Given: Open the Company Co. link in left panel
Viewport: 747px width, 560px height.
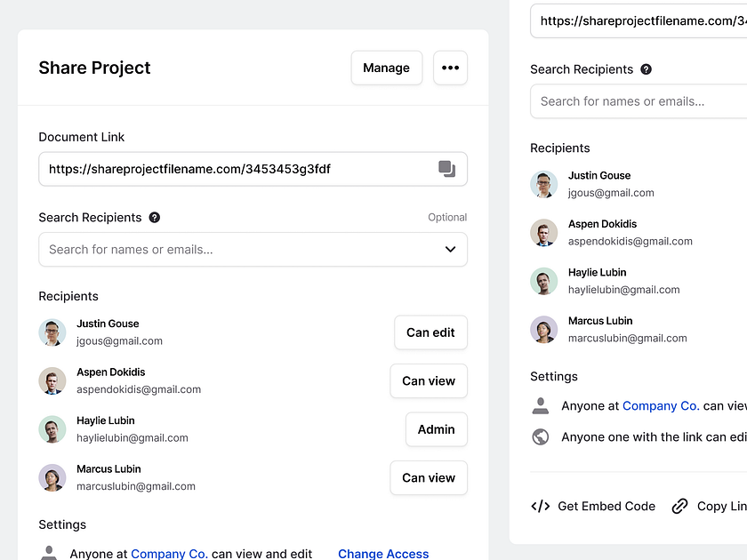Looking at the screenshot, I should (x=169, y=554).
